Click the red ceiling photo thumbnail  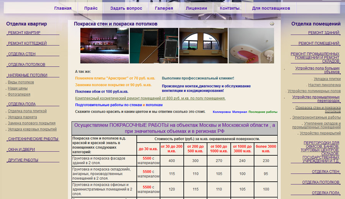(x=251, y=45)
